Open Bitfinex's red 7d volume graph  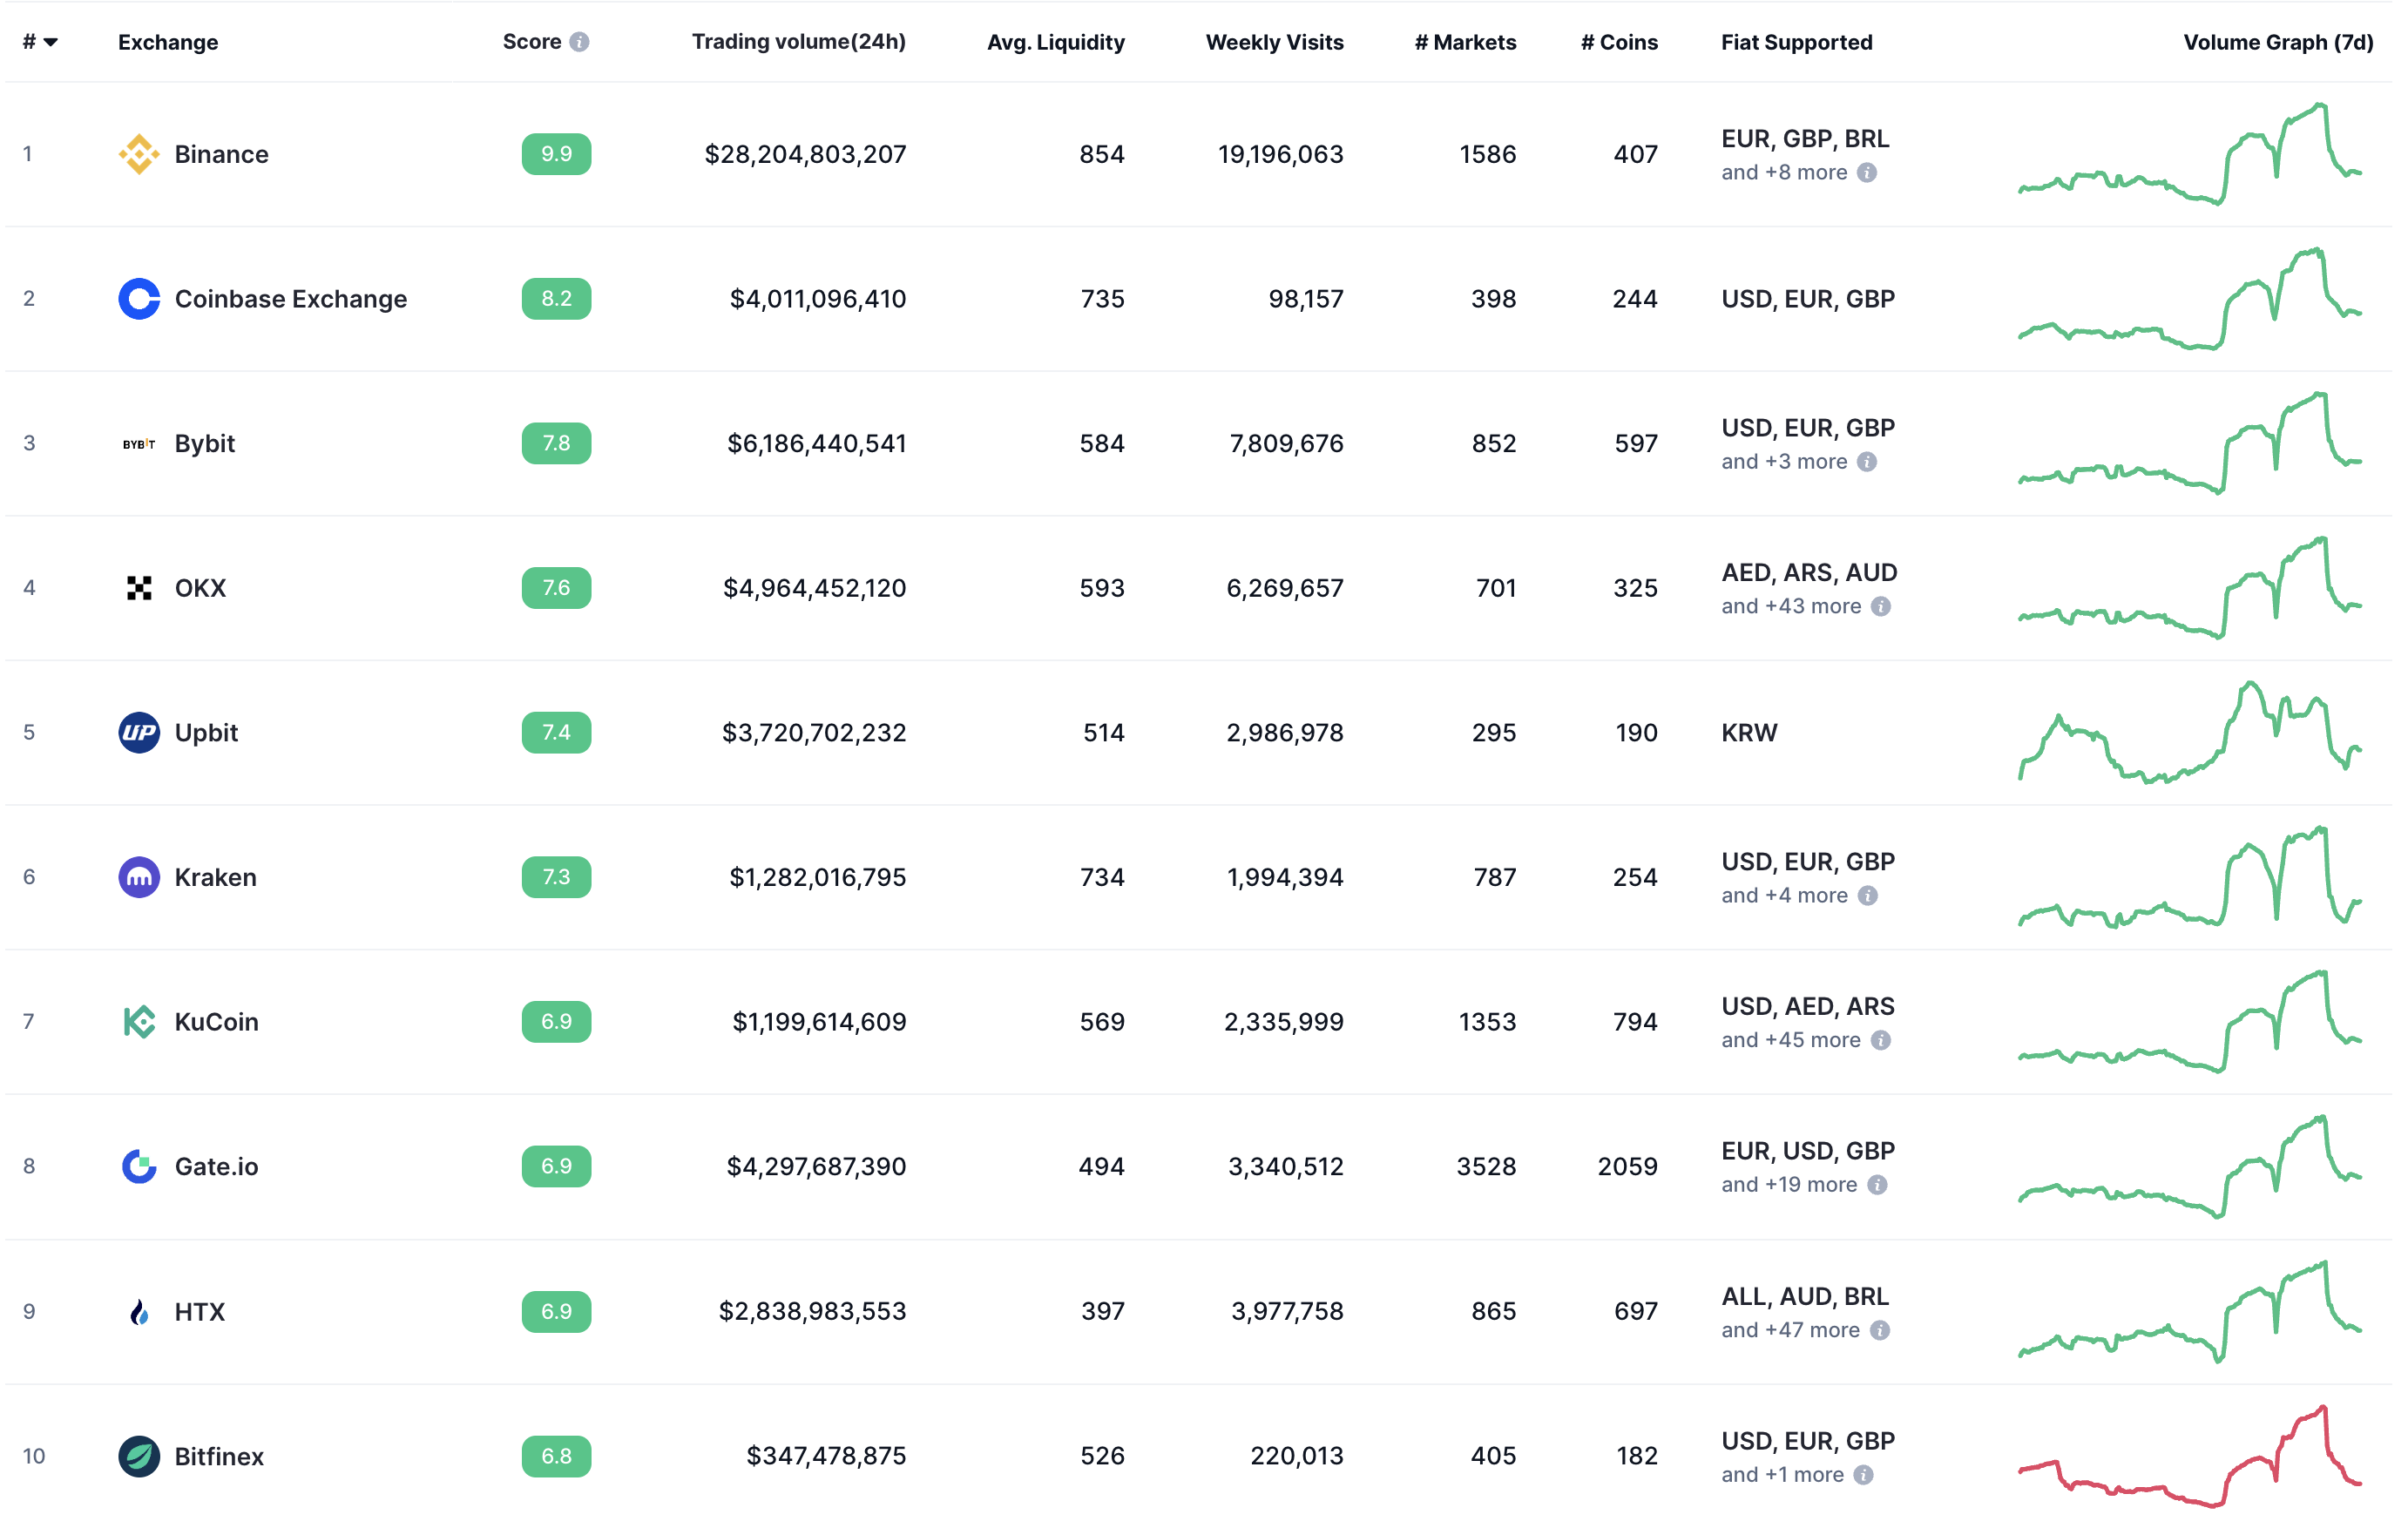tap(2190, 1456)
